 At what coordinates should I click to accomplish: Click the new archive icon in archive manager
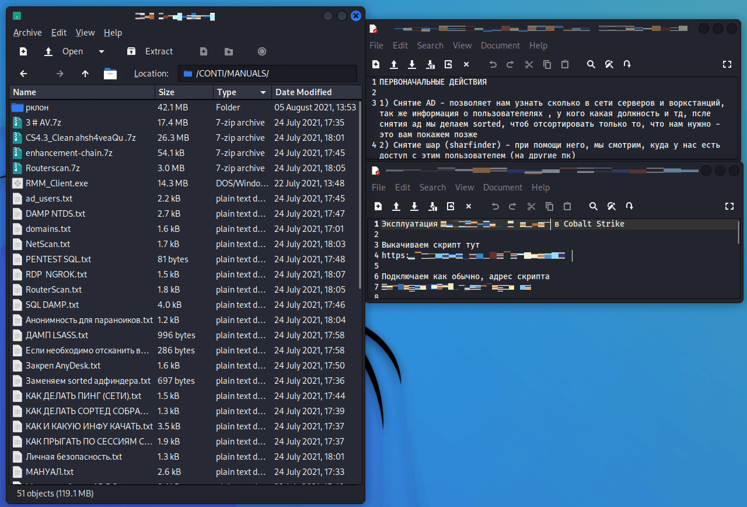(x=23, y=51)
